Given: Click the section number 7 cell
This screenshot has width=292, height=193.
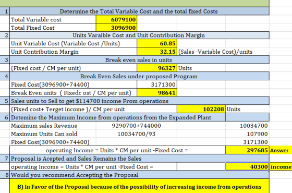Looking at the screenshot, I should point(5,159).
